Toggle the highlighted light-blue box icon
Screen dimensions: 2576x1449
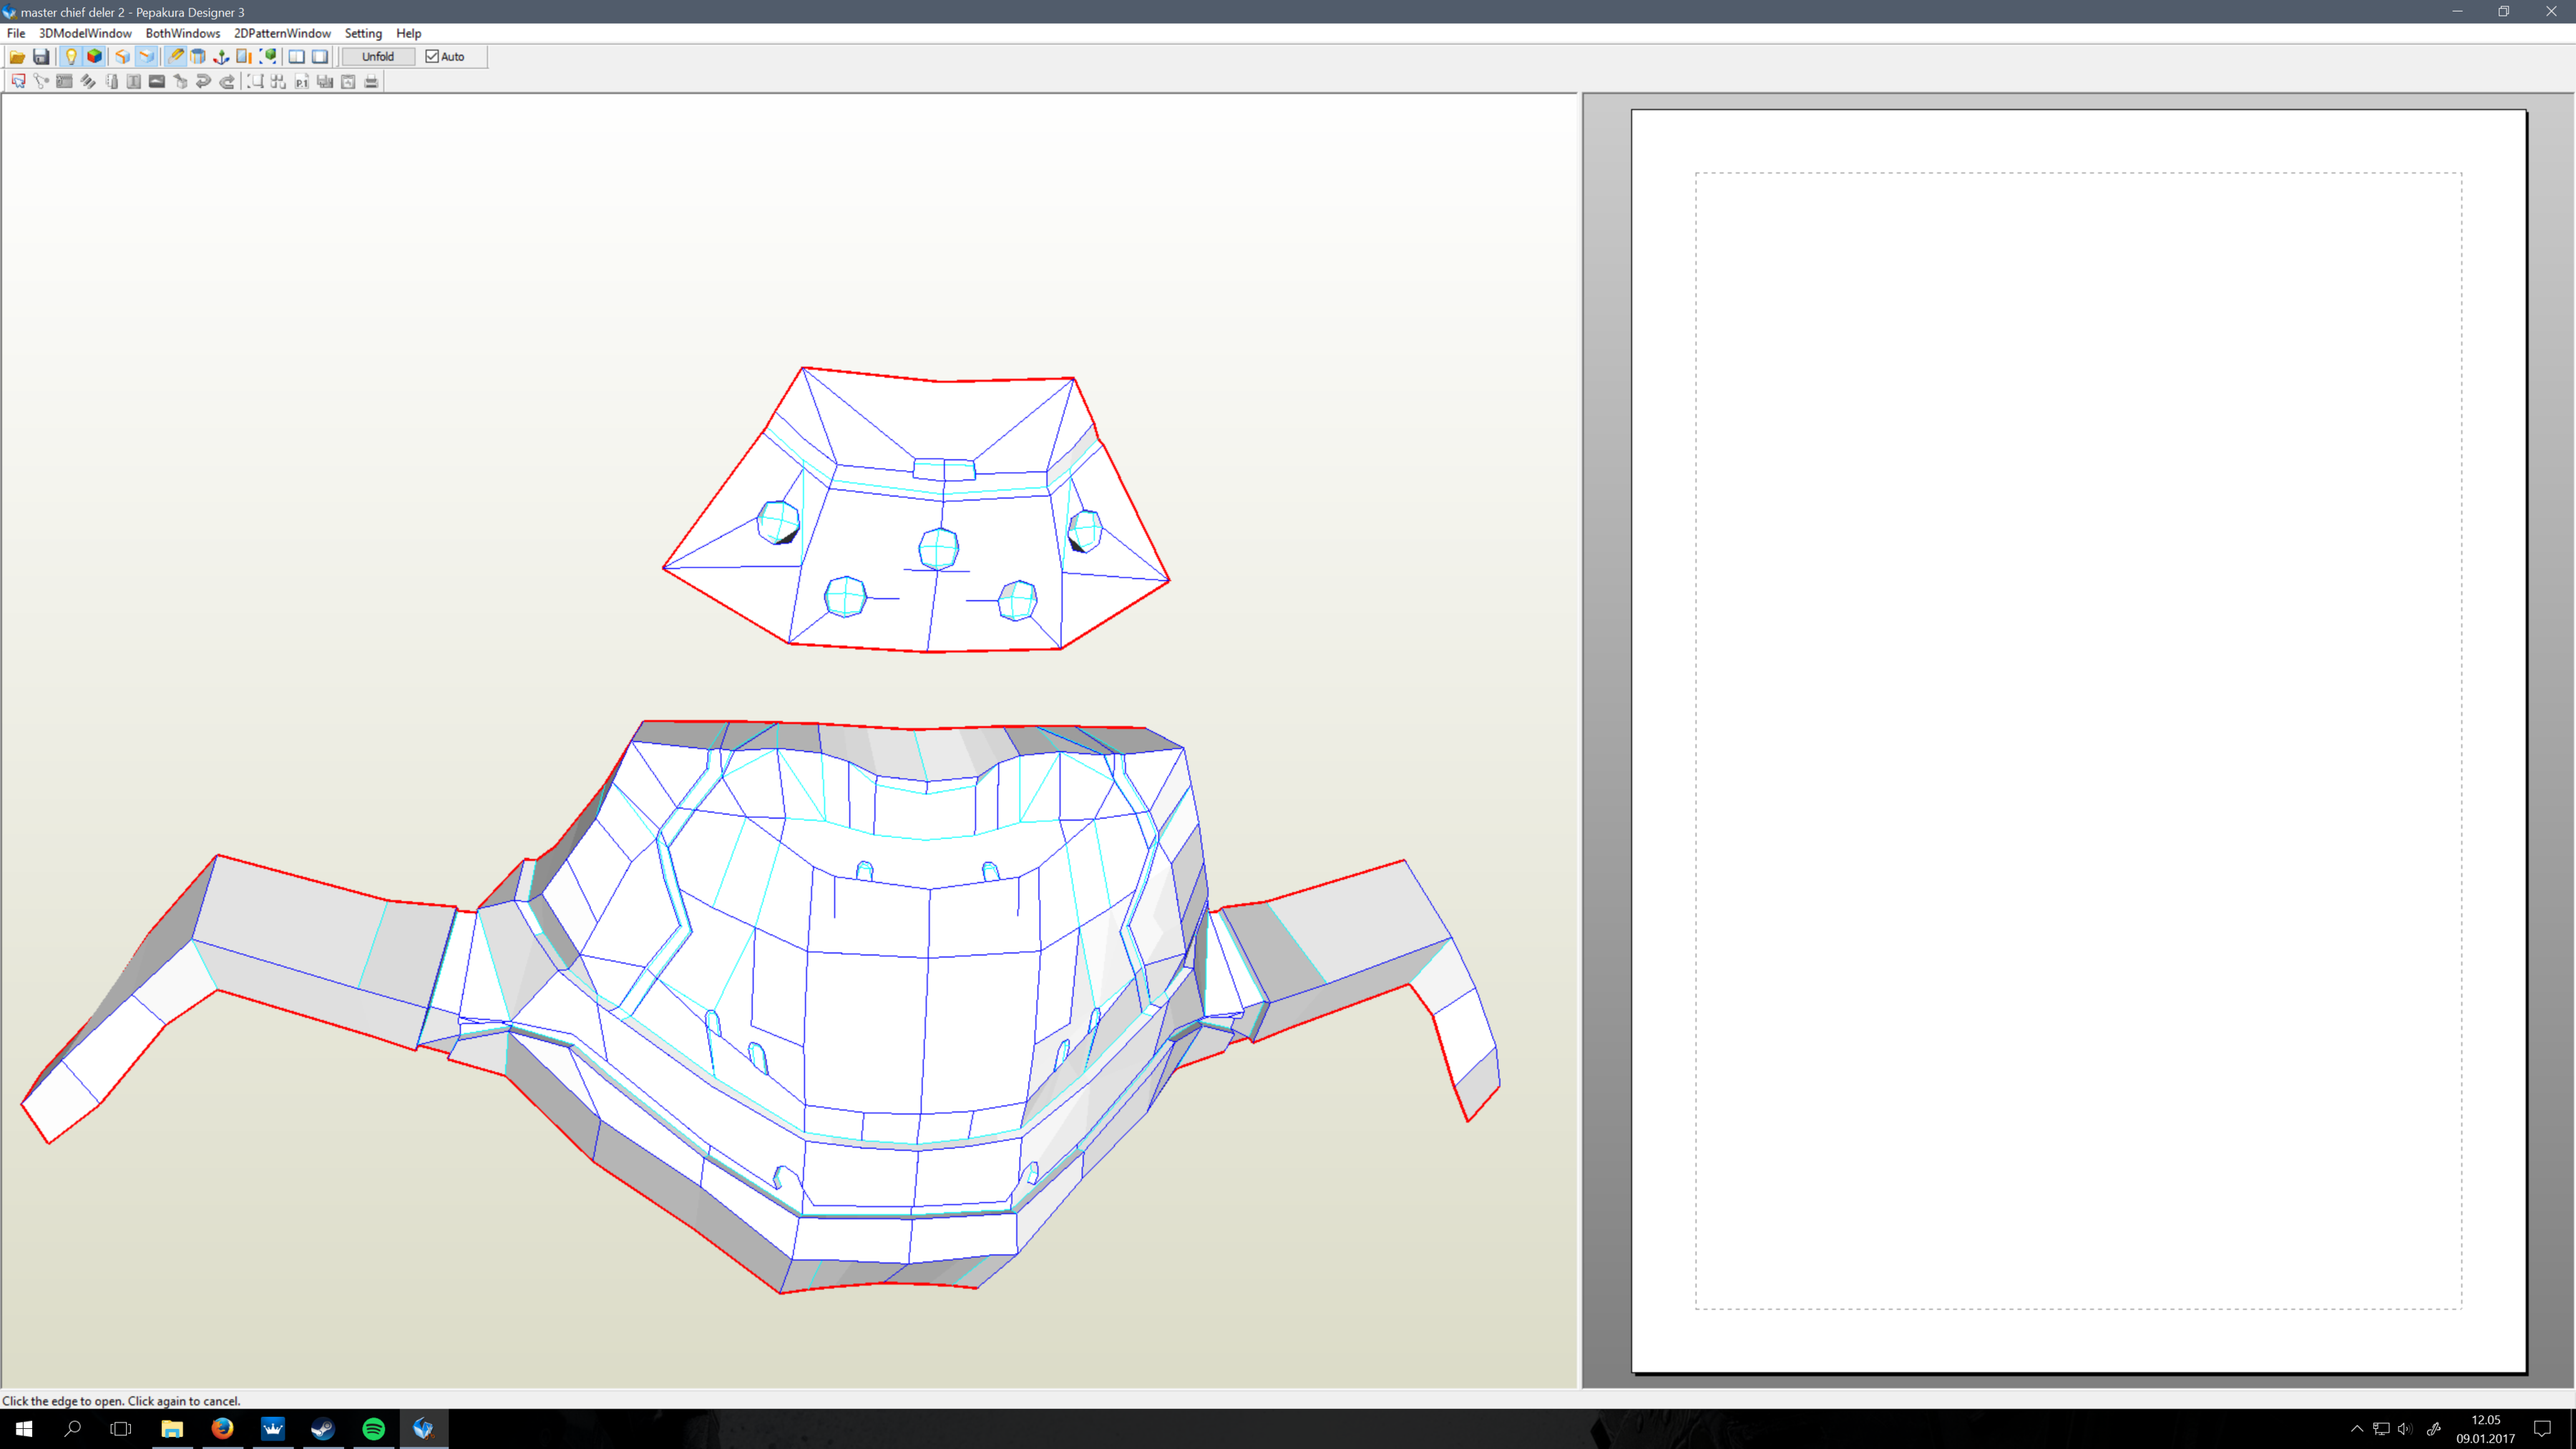[147, 57]
